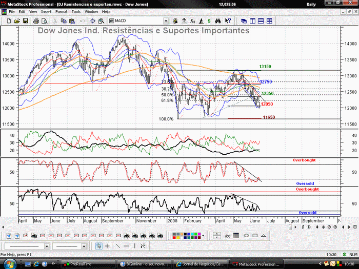Screen dimensions: 359x269
Task: Show hidden system tray icons arrow
Action: [320, 264]
